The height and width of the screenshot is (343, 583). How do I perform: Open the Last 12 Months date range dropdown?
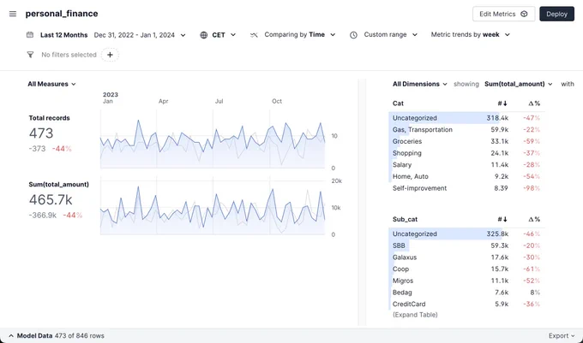(113, 35)
